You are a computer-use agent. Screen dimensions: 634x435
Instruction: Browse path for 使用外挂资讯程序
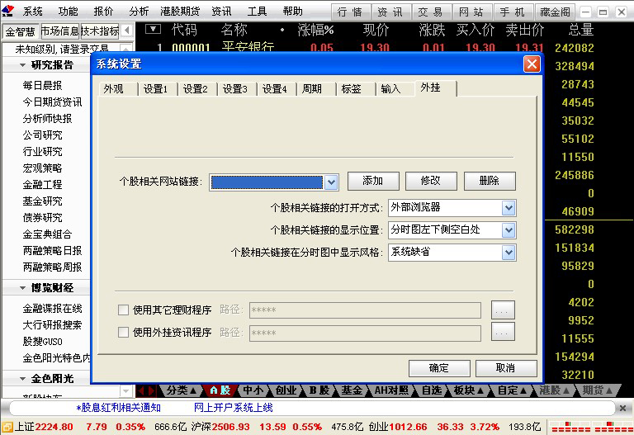pyautogui.click(x=503, y=333)
